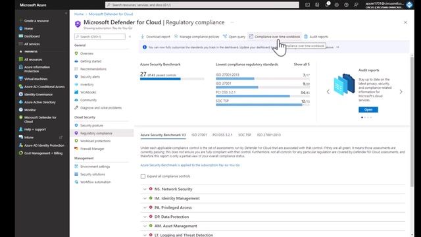Image resolution: width=421 pixels, height=237 pixels.
Task: Click the Intune icon in sidebar
Action: pos(20,137)
